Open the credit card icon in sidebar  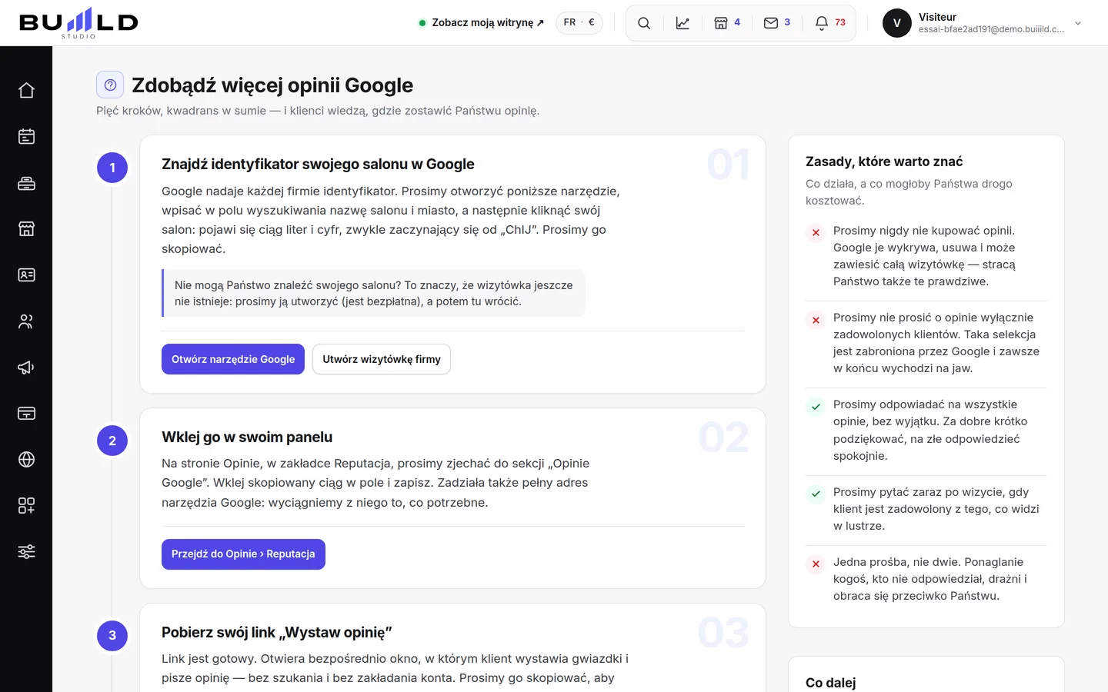tap(26, 414)
